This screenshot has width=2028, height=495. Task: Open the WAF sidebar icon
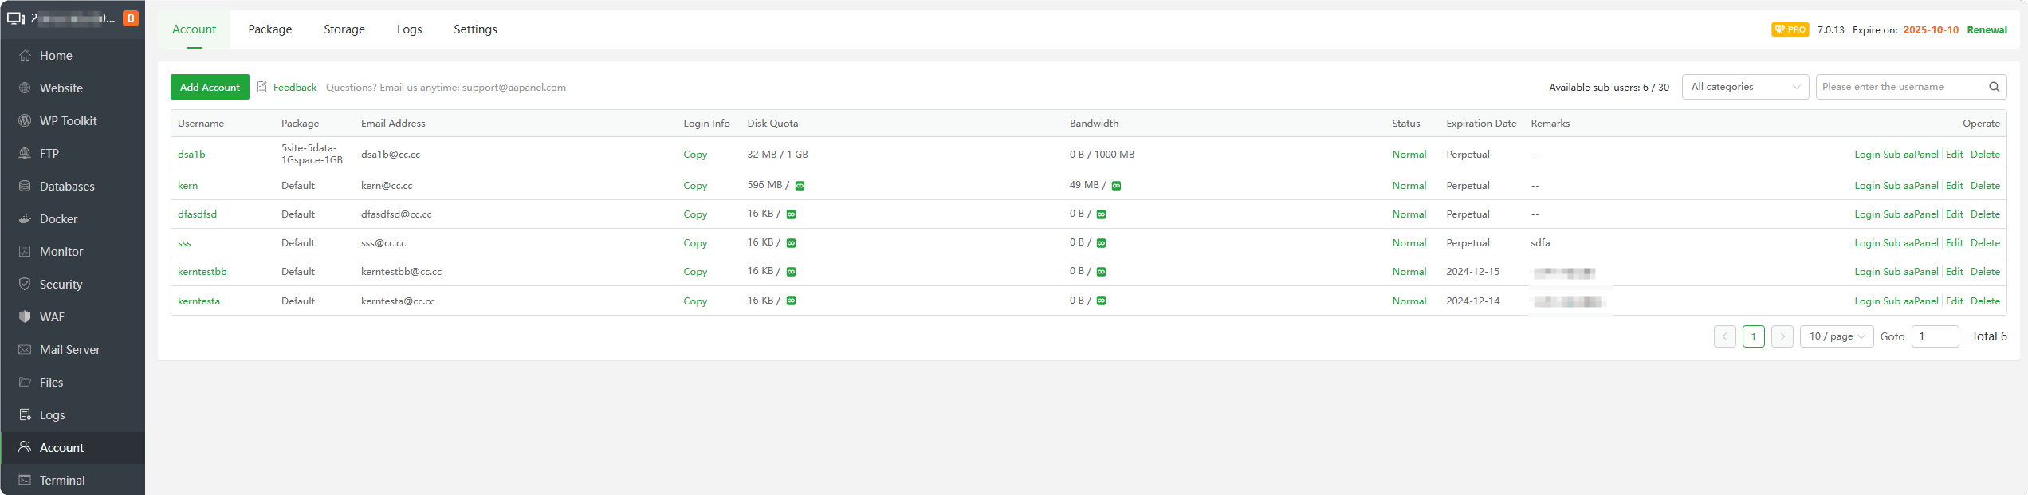pyautogui.click(x=25, y=317)
